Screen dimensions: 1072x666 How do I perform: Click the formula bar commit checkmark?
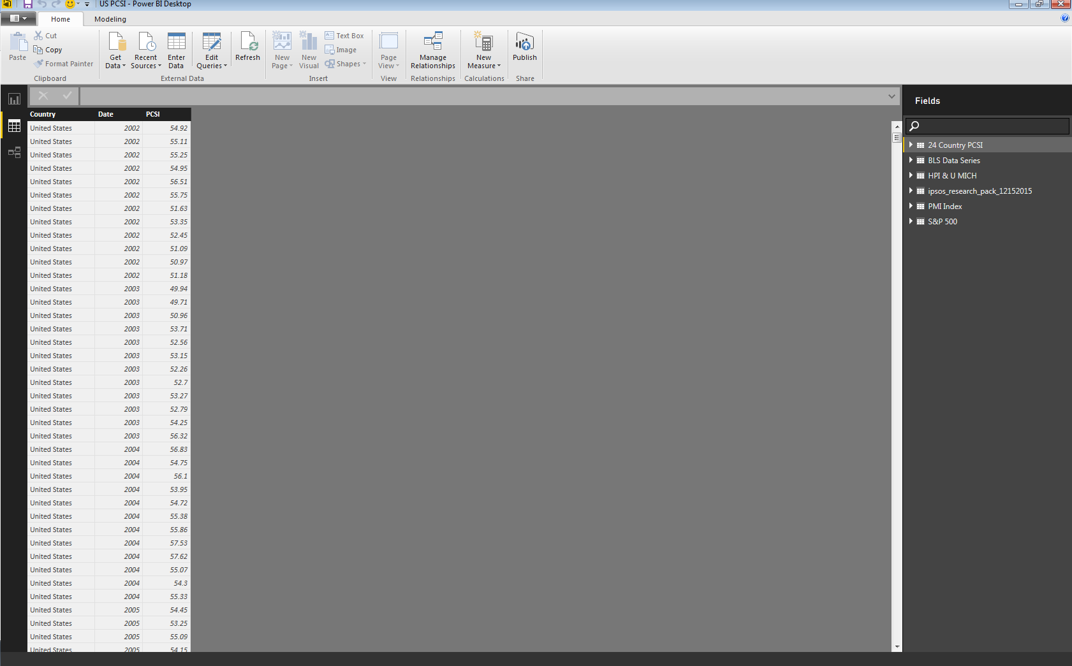click(x=67, y=96)
